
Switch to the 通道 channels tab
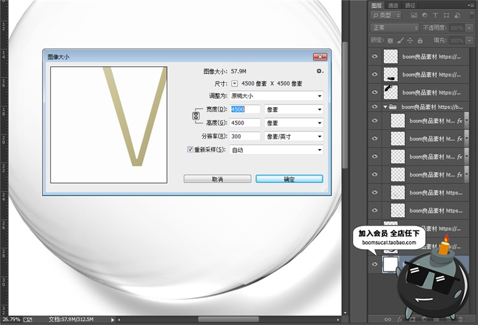pos(393,5)
